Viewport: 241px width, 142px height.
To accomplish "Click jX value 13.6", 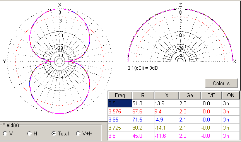I will 166,103.
